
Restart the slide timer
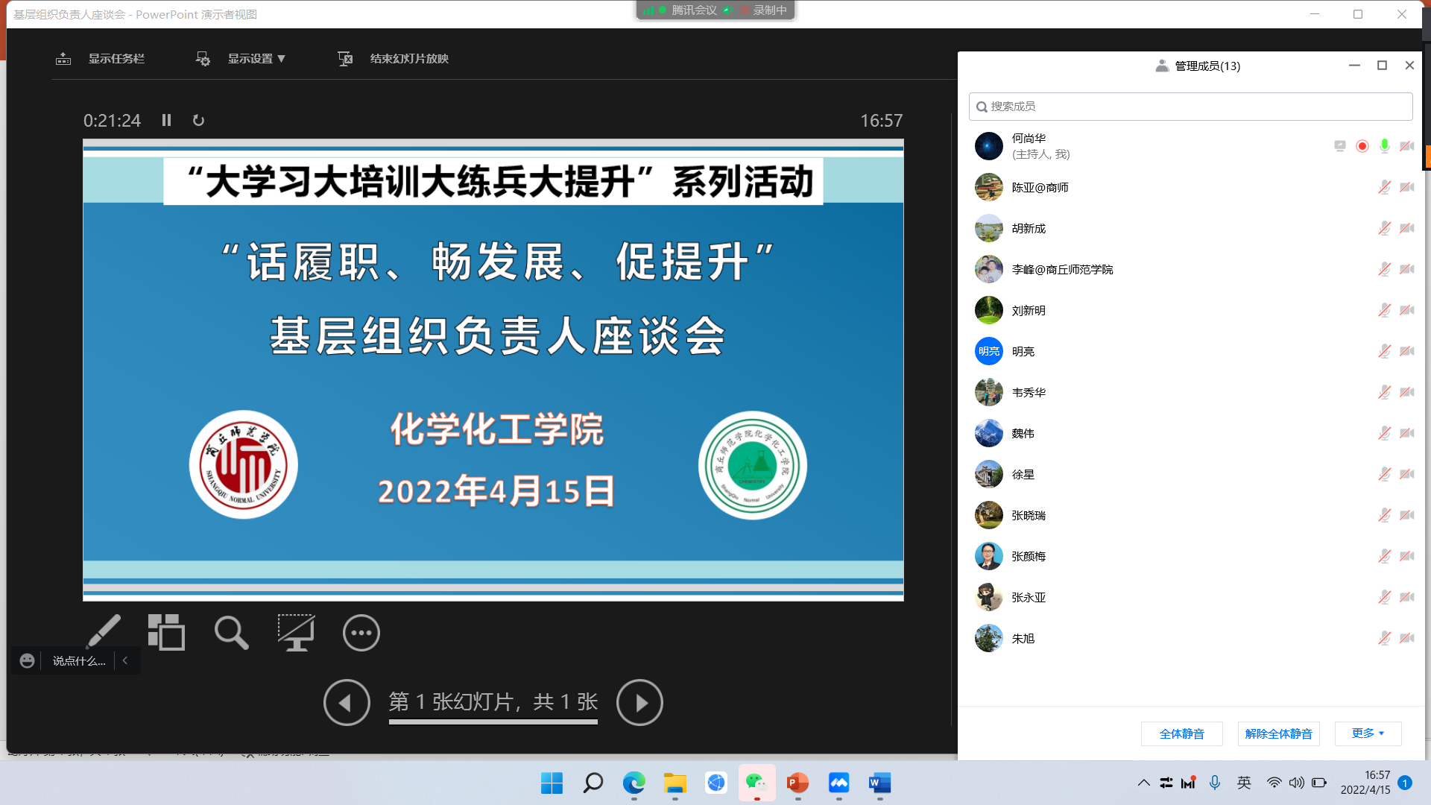click(198, 120)
